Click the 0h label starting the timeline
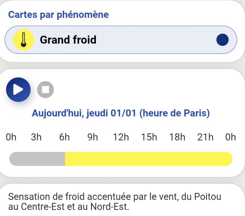Viewport: 245px width, 216px height. [x=11, y=137]
